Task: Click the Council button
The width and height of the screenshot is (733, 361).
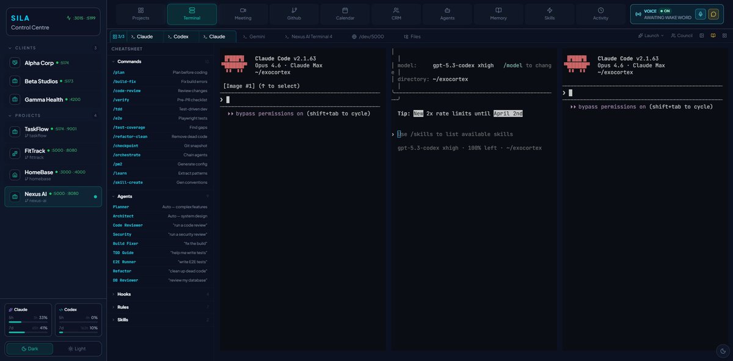Action: (682, 35)
